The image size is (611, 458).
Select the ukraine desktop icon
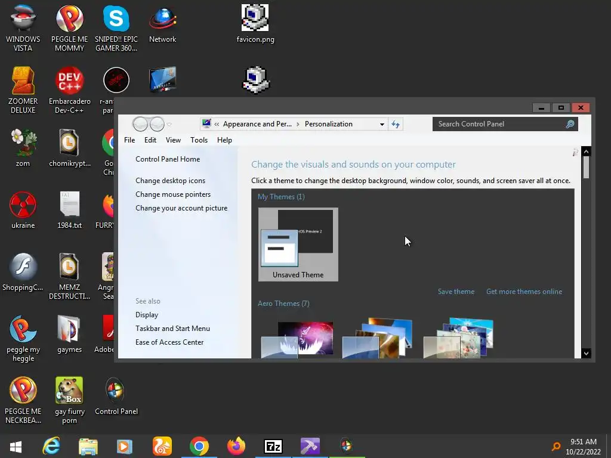pos(23,210)
